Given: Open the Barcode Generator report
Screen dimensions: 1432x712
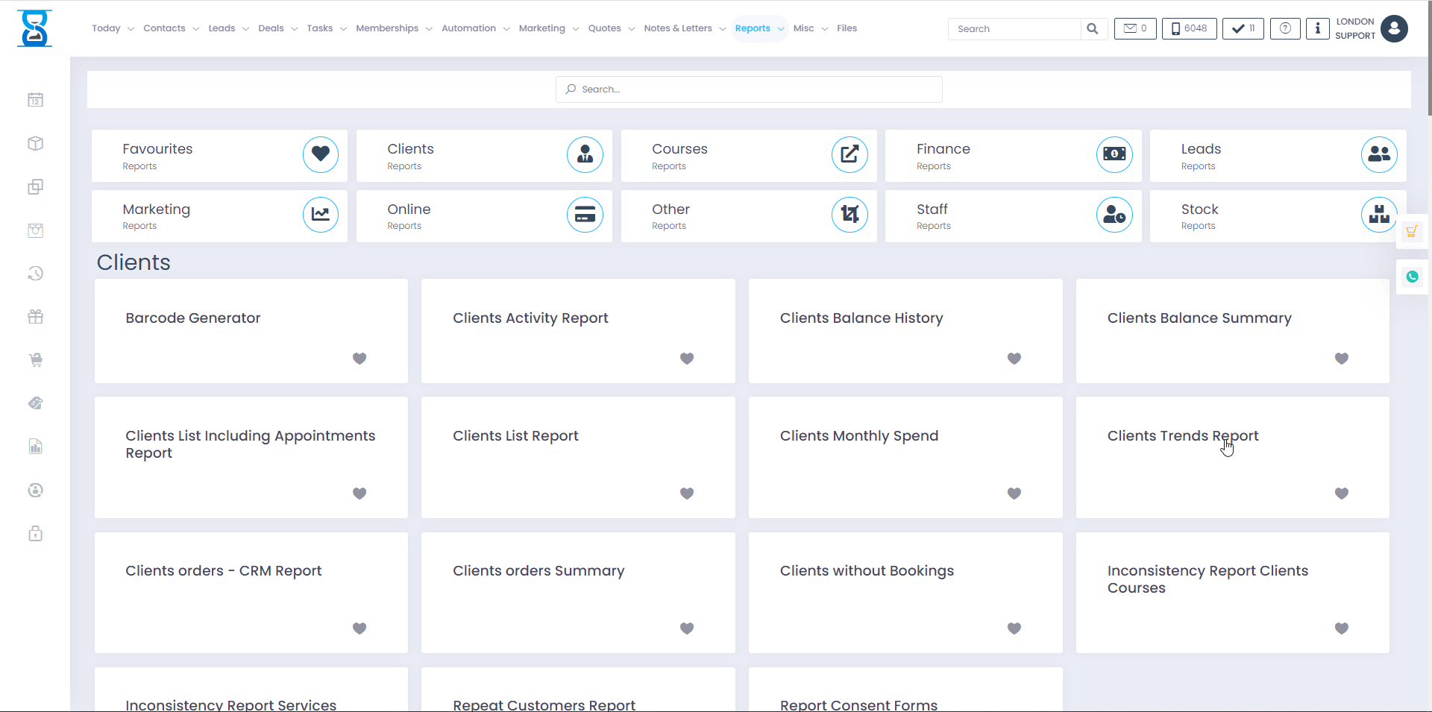Looking at the screenshot, I should click(192, 318).
